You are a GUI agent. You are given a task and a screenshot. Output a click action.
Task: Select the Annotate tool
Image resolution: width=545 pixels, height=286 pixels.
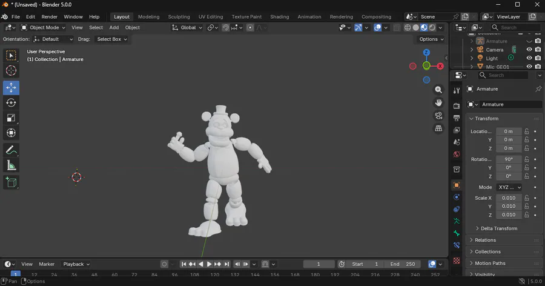pos(11,150)
